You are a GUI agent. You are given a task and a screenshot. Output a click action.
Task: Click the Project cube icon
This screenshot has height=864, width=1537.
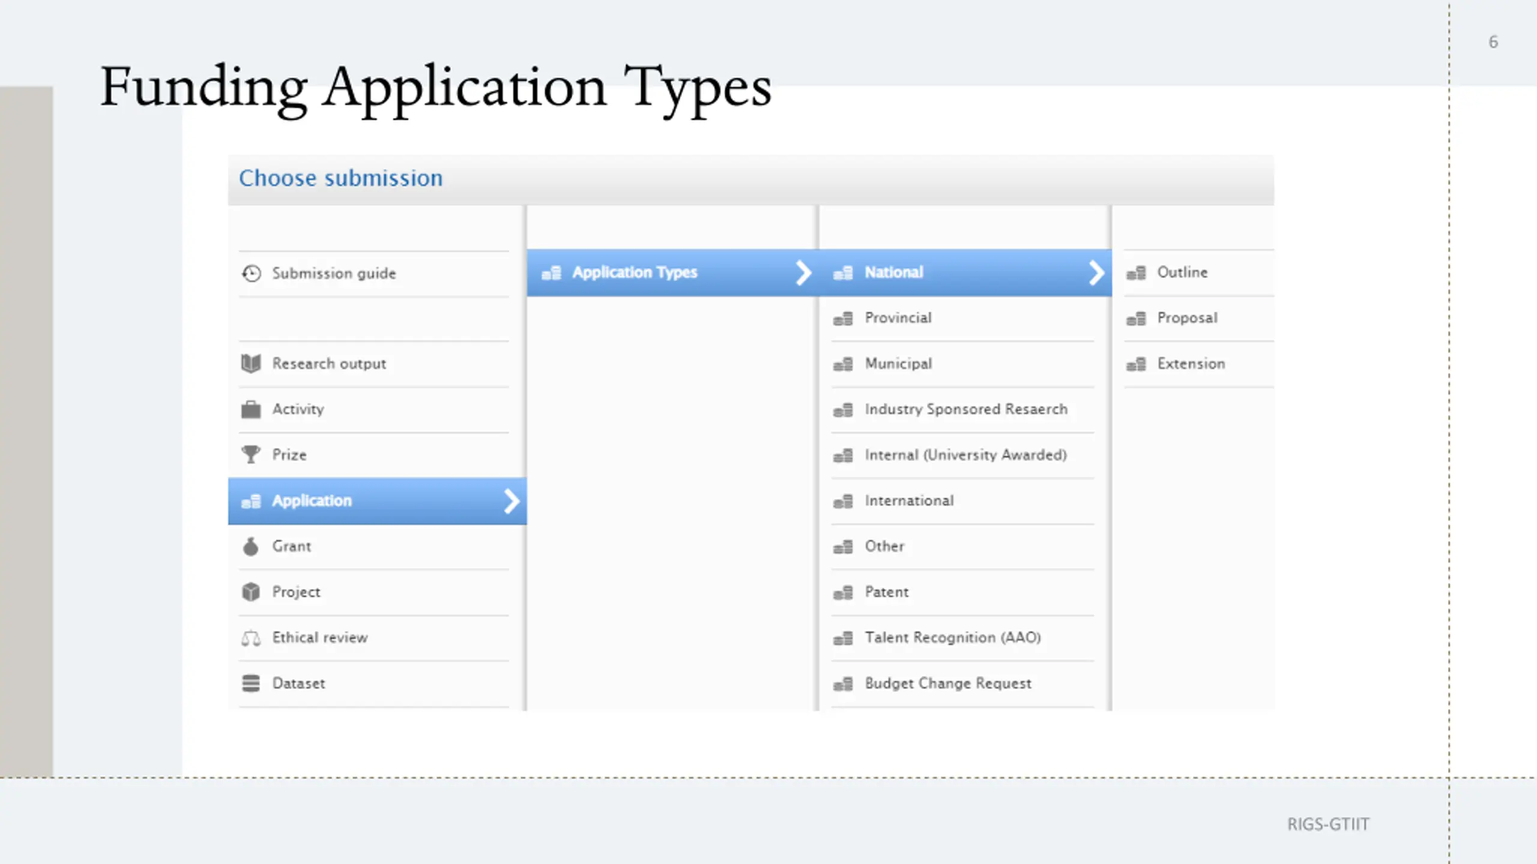(251, 592)
